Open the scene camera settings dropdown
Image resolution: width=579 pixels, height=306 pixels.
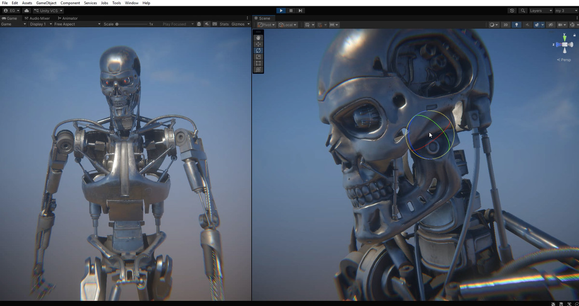(562, 25)
